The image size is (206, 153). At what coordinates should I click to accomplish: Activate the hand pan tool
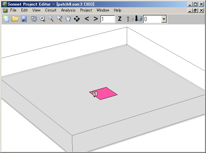pyautogui.click(x=68, y=19)
